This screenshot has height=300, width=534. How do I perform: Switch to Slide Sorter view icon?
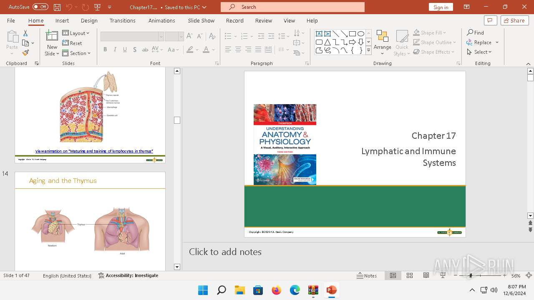410,275
